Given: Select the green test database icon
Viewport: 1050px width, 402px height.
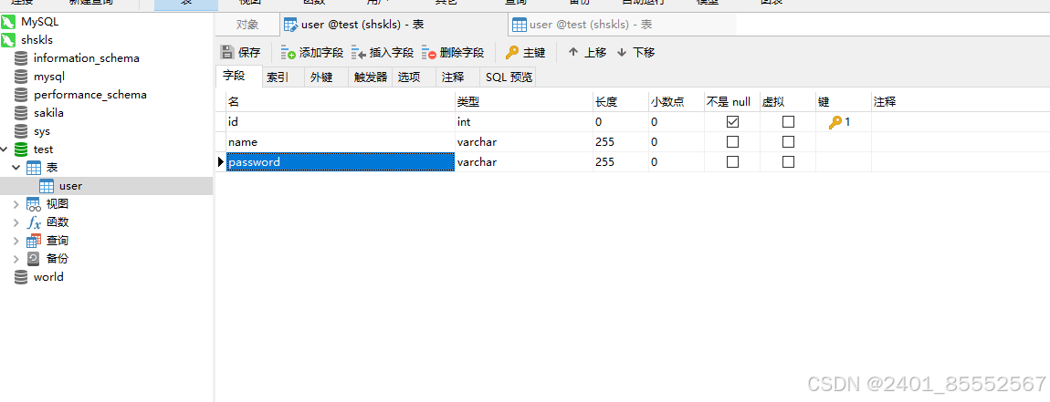Looking at the screenshot, I should pos(21,149).
